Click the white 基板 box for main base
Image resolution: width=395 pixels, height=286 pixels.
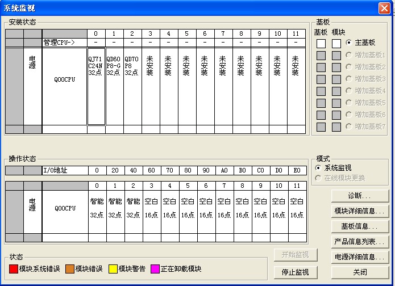click(x=321, y=43)
